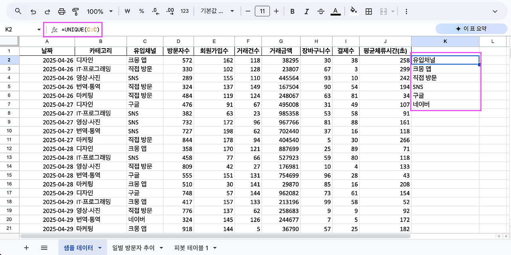Click the currency format icon
This screenshot has width=511, height=255.
tap(127, 11)
